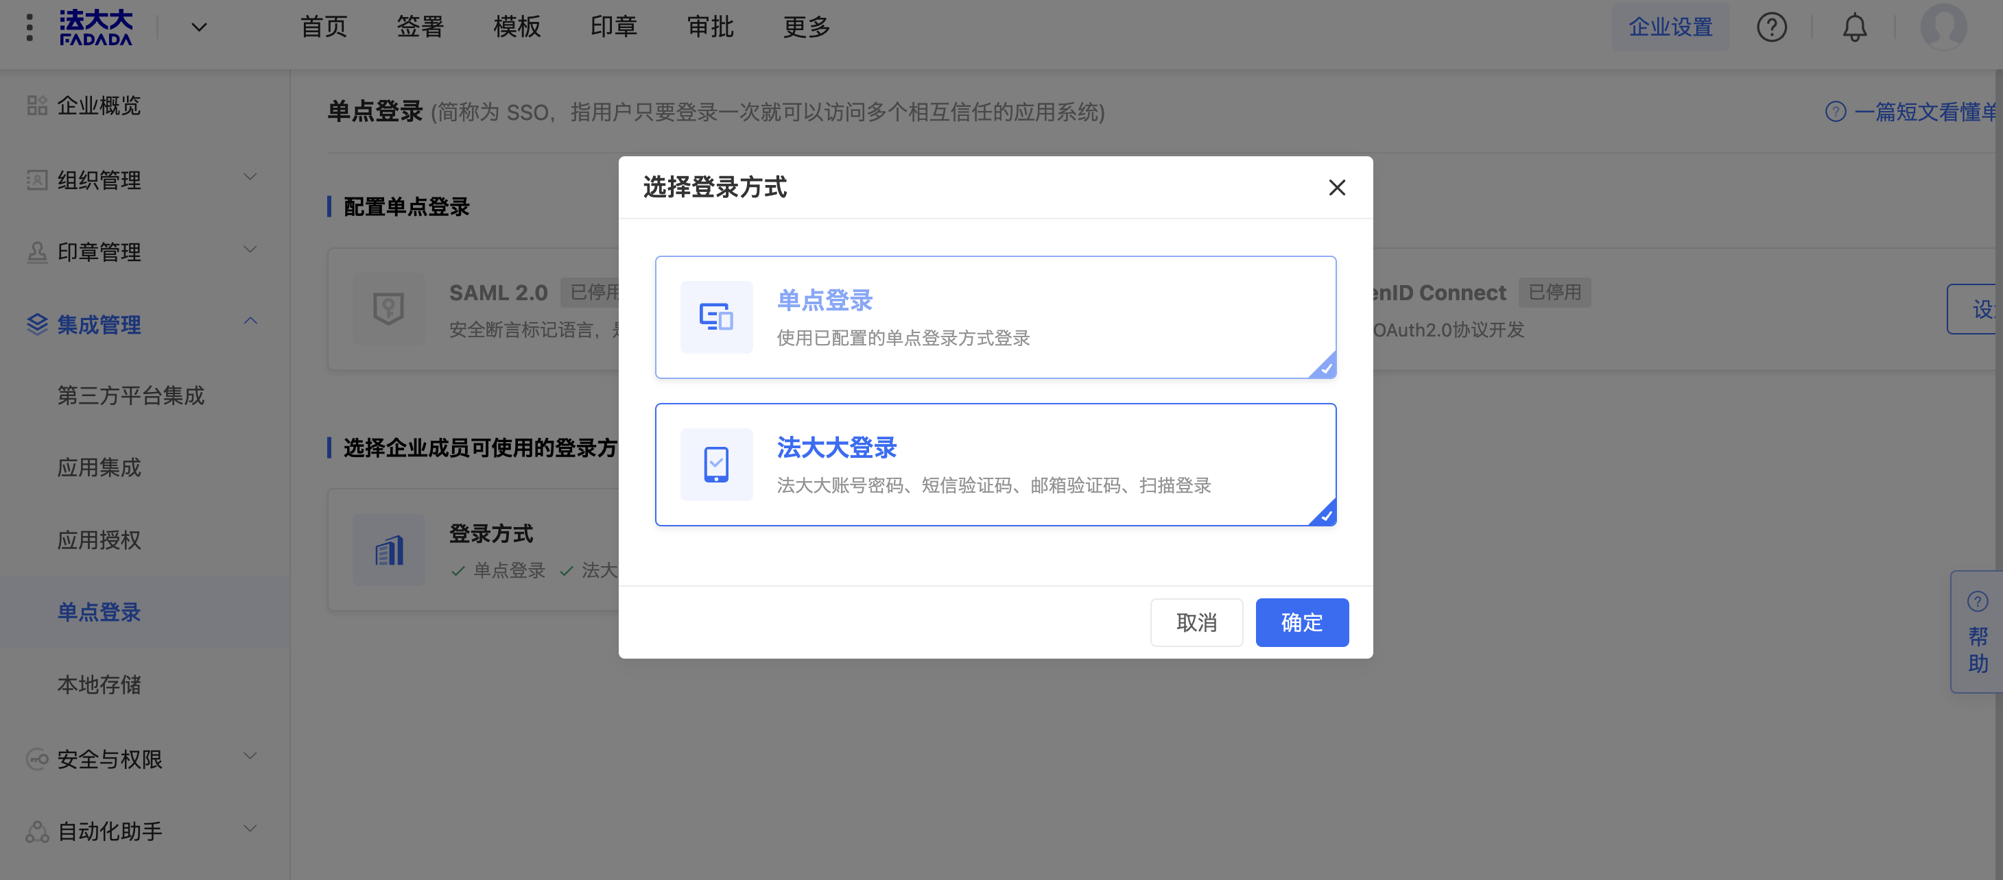The height and width of the screenshot is (880, 2003).
Task: Open 第三方平台集成 in sidebar
Action: click(x=130, y=395)
